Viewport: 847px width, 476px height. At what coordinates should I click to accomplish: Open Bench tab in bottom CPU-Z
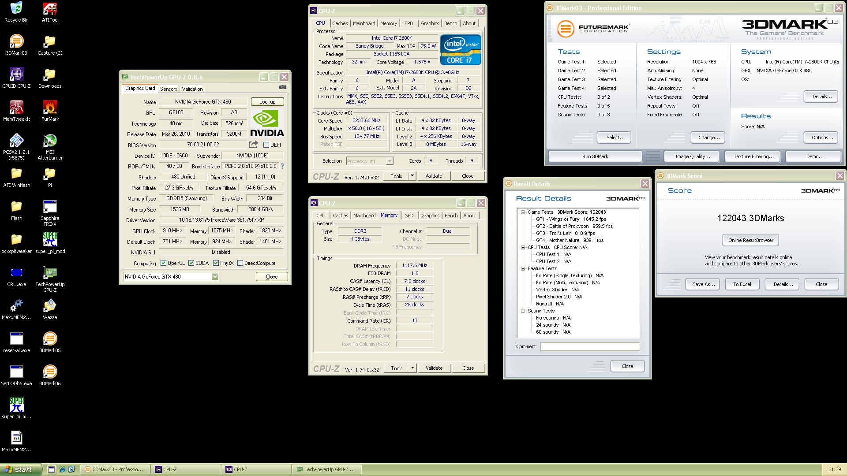(x=451, y=216)
